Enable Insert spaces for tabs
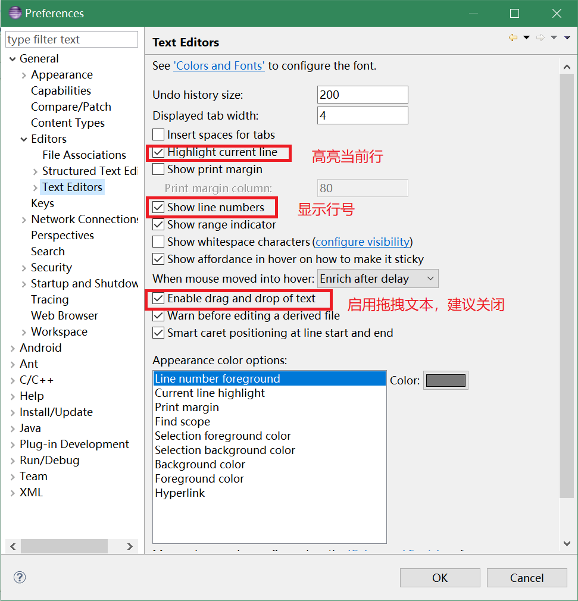578x601 pixels. click(158, 135)
